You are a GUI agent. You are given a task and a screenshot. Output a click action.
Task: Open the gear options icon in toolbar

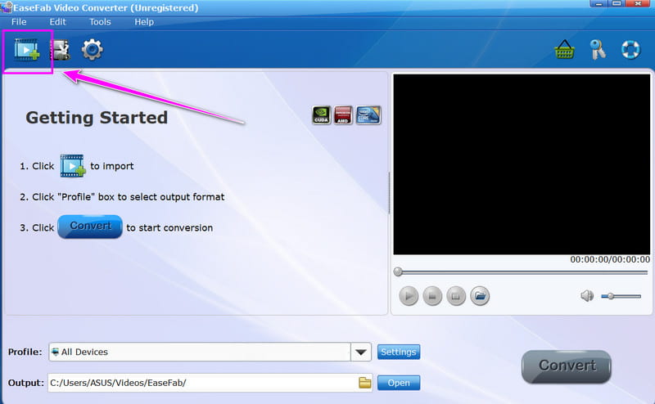point(92,50)
